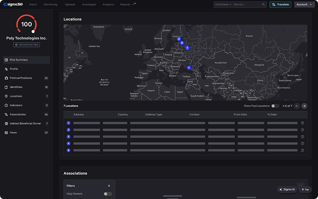Open Risk Summary in the sidebar
The width and height of the screenshot is (318, 199).
(x=19, y=60)
